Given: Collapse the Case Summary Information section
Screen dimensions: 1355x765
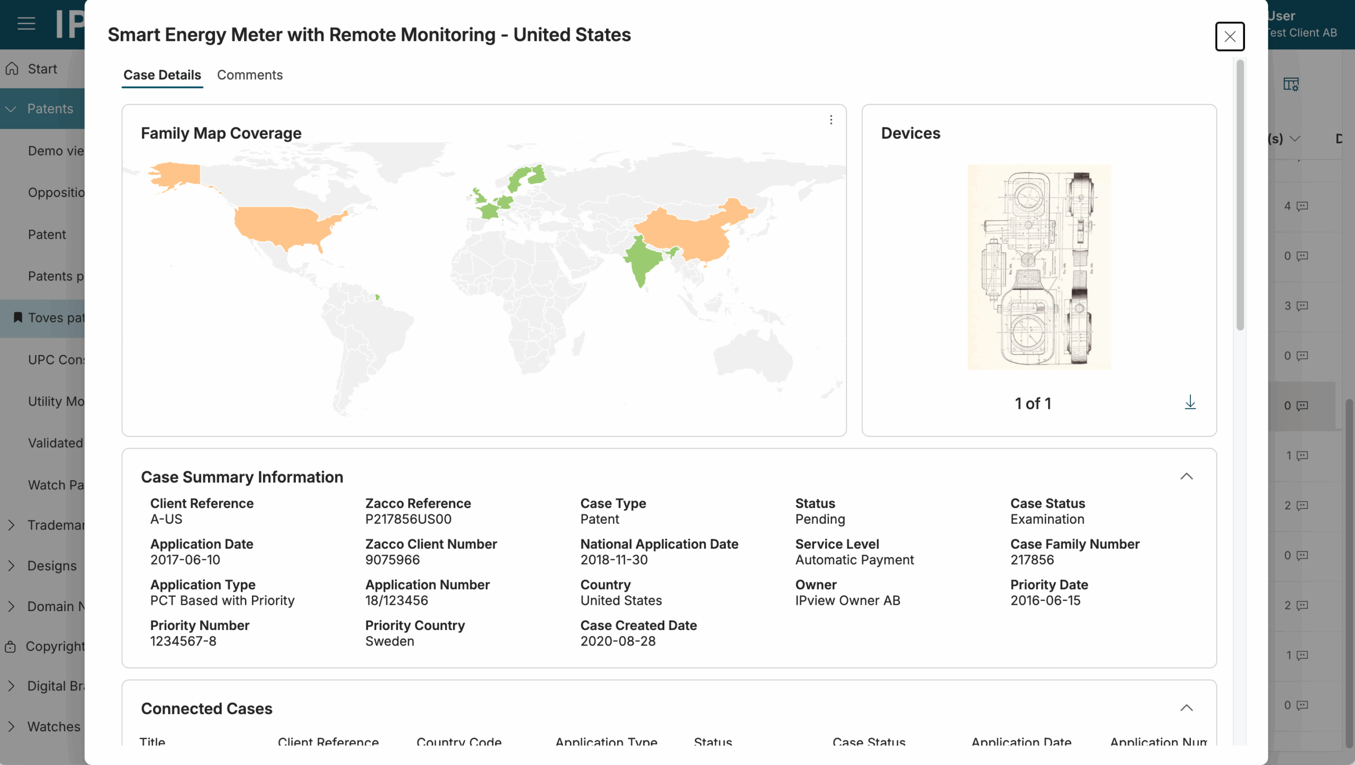Looking at the screenshot, I should tap(1186, 476).
